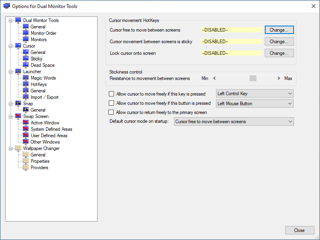Collapse the Swap Screen tree node
This screenshot has height=240, width=320.
coord(11,116)
